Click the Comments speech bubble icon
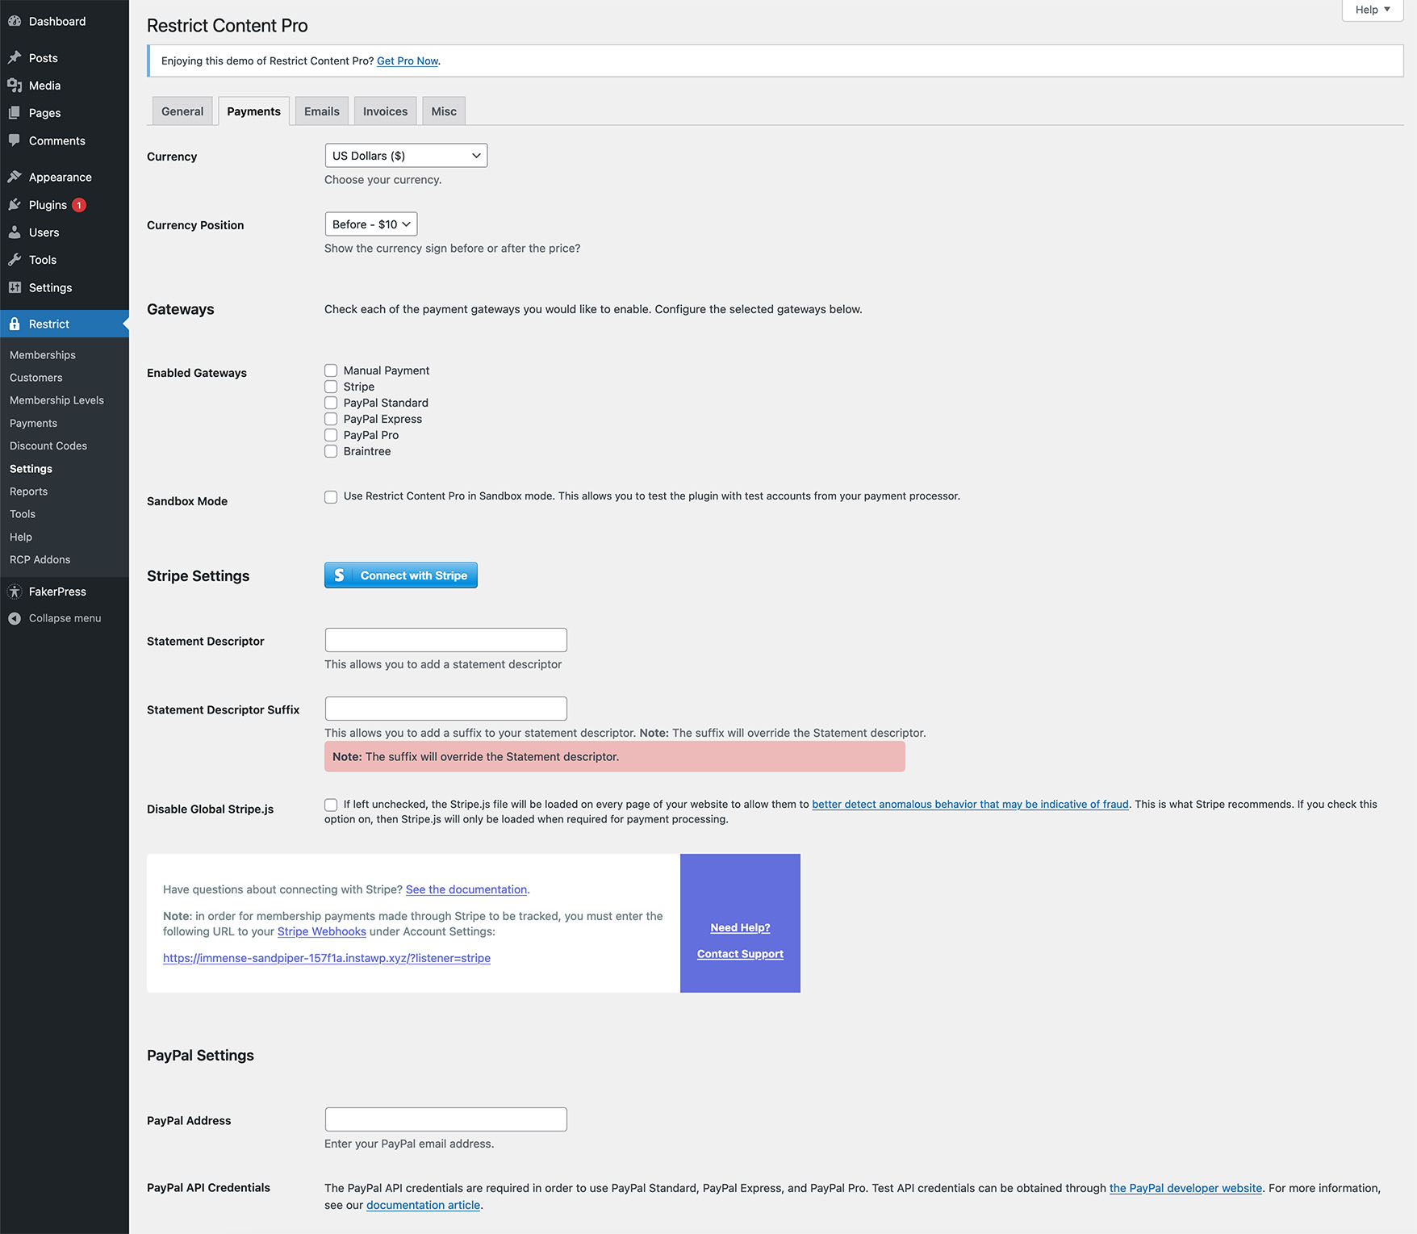Image resolution: width=1417 pixels, height=1234 pixels. (15, 140)
